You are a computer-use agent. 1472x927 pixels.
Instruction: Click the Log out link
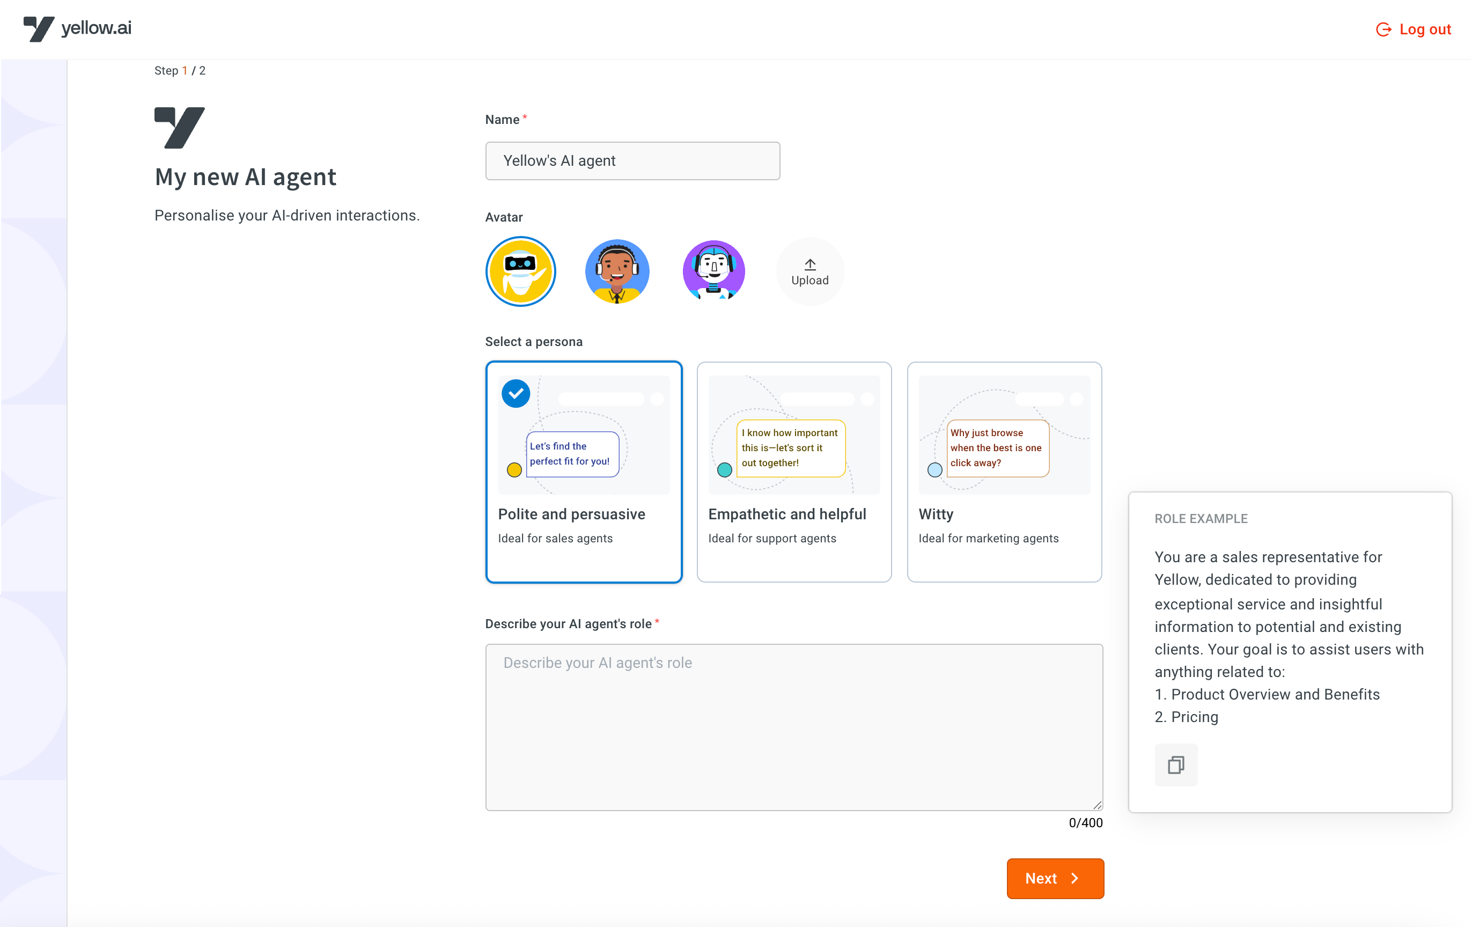point(1414,30)
